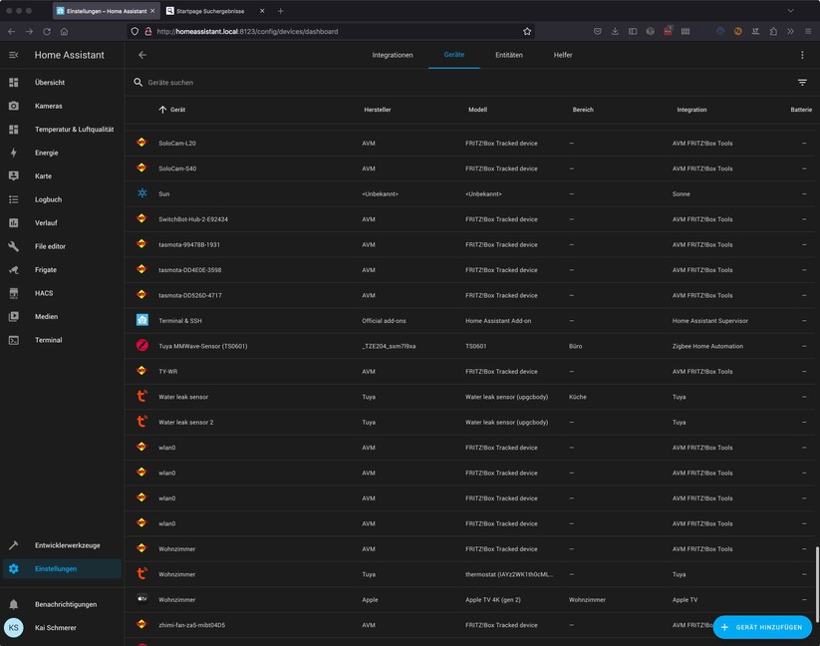Collapse the sidebar with the hamburger icon

pyautogui.click(x=14, y=55)
